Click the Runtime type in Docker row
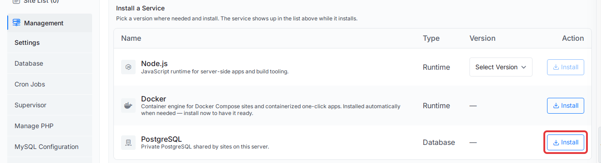 436,105
